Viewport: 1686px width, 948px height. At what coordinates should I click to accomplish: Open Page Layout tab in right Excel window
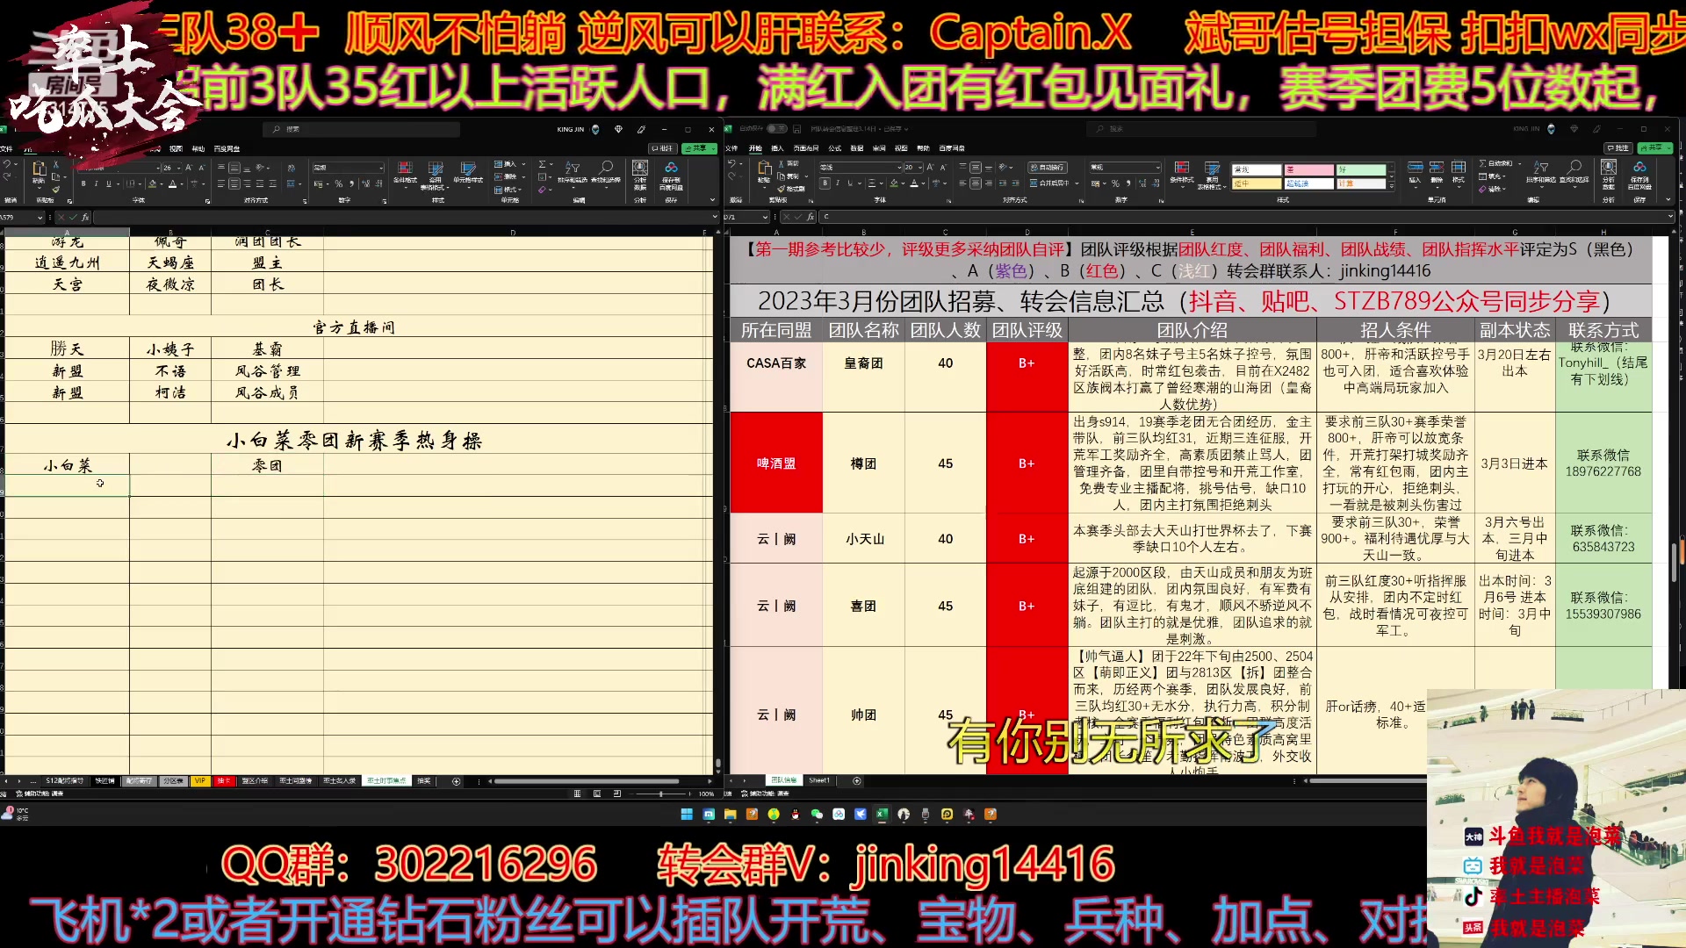pos(806,148)
